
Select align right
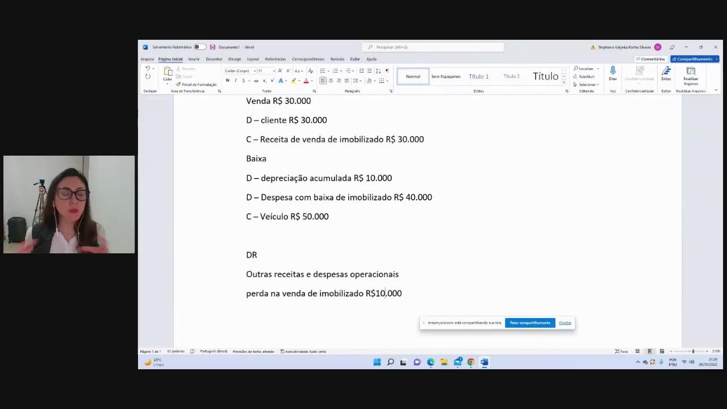[x=339, y=81]
